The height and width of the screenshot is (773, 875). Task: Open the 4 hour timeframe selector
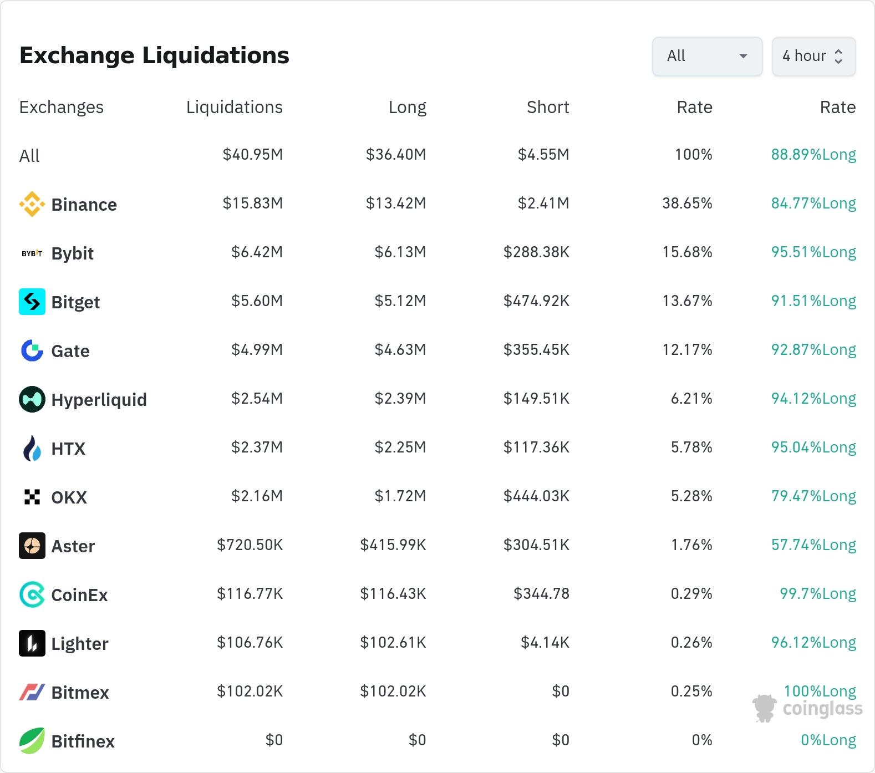click(x=813, y=56)
